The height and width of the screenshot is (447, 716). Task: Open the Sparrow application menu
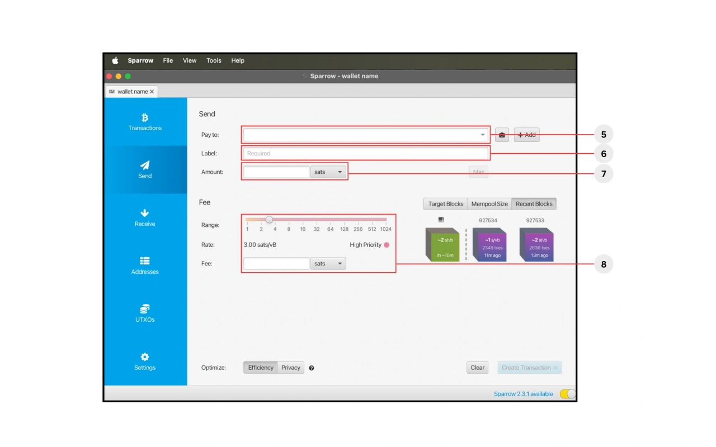(x=140, y=60)
